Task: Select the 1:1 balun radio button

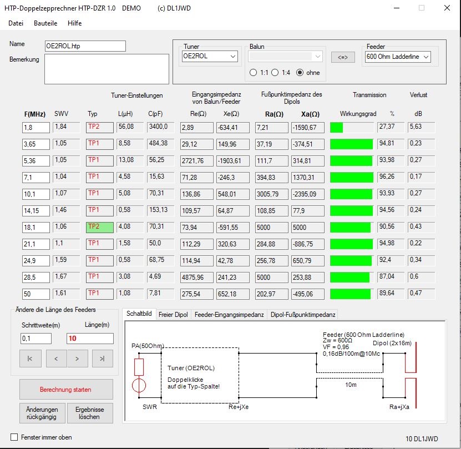Action: point(254,72)
